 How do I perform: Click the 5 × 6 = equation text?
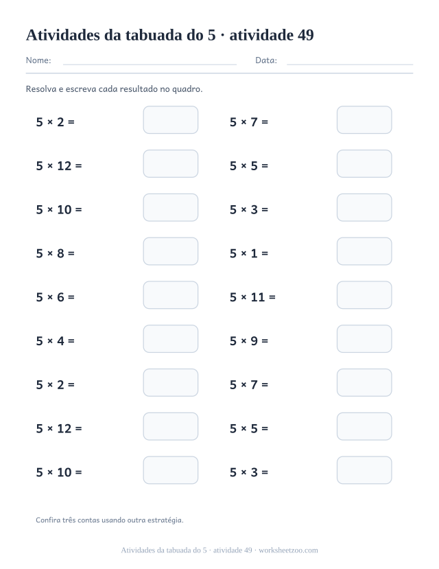pyautogui.click(x=55, y=297)
